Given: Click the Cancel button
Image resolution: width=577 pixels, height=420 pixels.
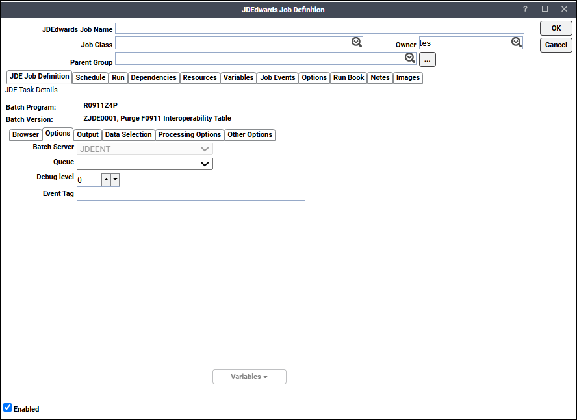Looking at the screenshot, I should [556, 45].
